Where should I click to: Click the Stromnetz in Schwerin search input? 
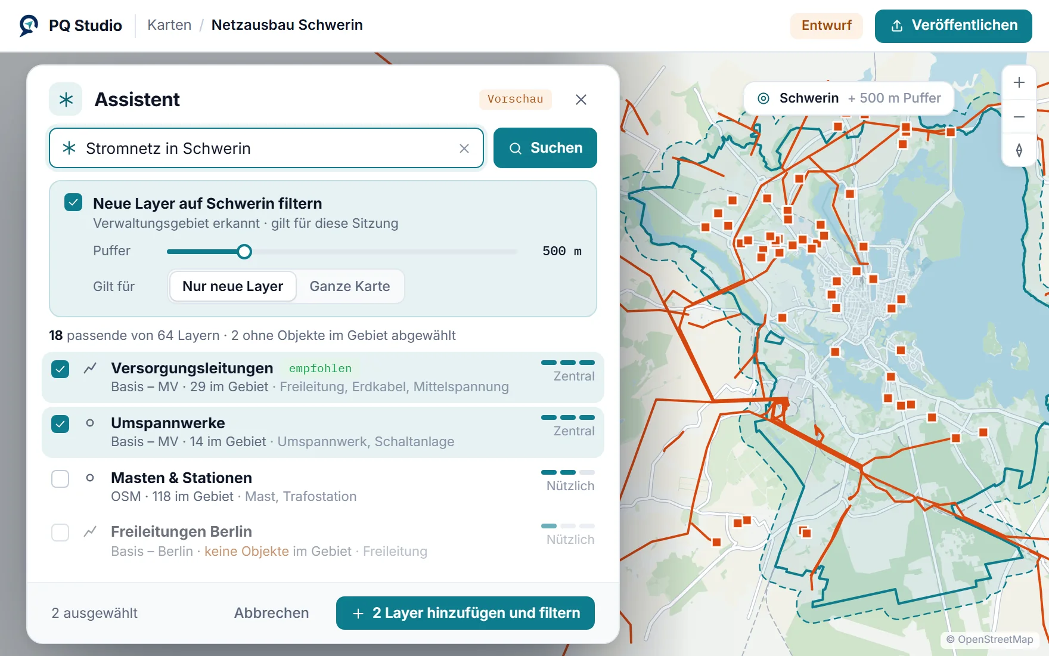[266, 148]
